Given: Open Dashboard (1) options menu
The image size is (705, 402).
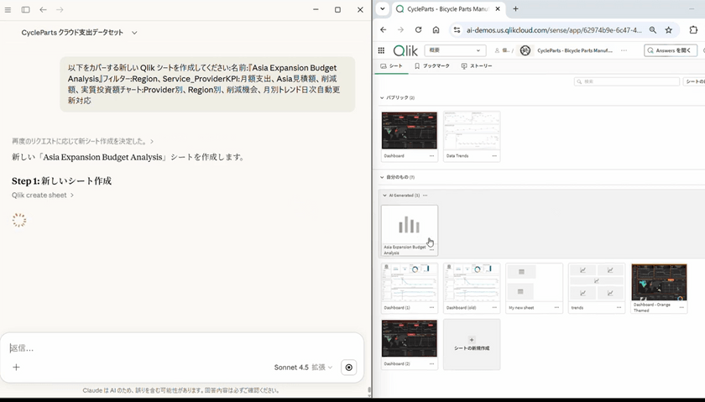Looking at the screenshot, I should [431, 308].
